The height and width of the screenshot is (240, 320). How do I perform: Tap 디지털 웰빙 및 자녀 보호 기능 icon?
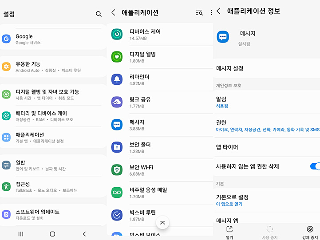click(x=6, y=94)
